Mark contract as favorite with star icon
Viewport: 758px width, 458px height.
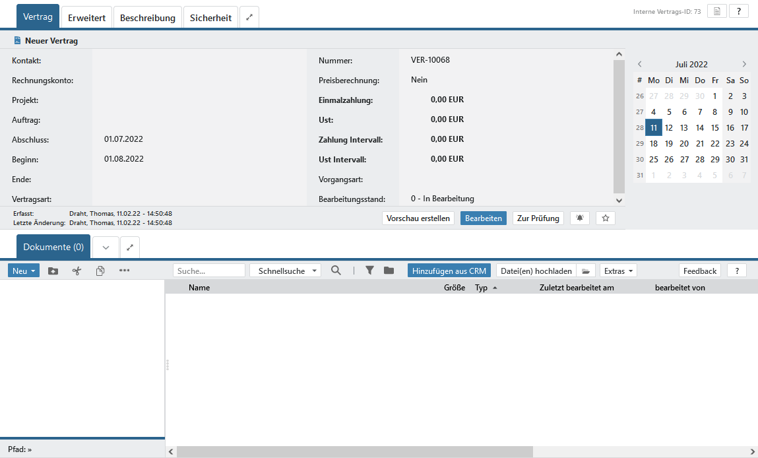coord(605,218)
